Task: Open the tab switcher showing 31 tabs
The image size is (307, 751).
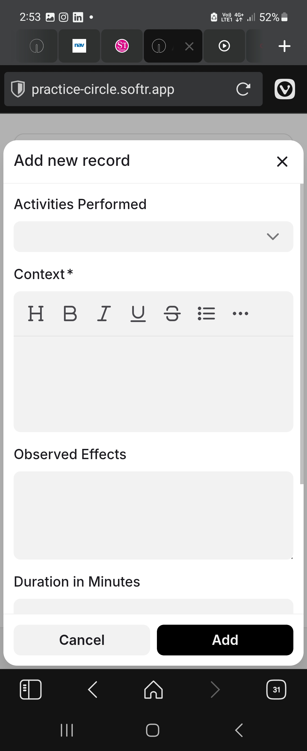Action: [276, 690]
